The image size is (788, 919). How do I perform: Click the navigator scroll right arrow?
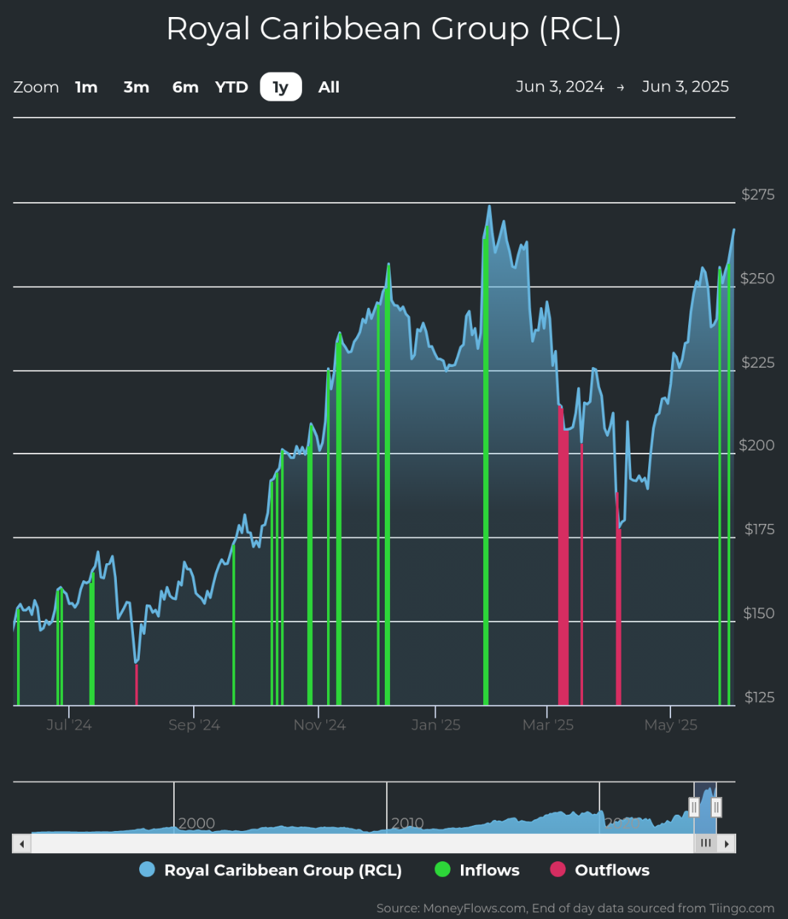(727, 844)
